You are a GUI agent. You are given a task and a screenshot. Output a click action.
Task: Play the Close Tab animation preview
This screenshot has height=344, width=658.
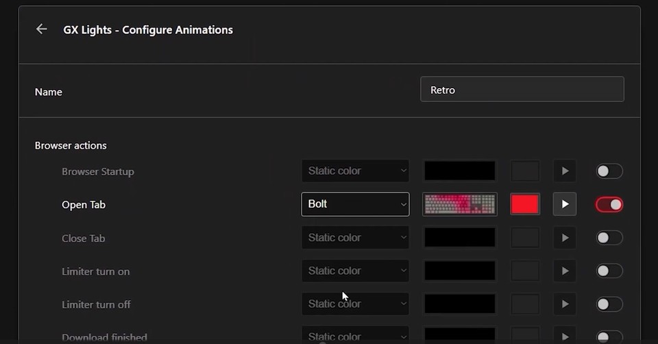565,238
